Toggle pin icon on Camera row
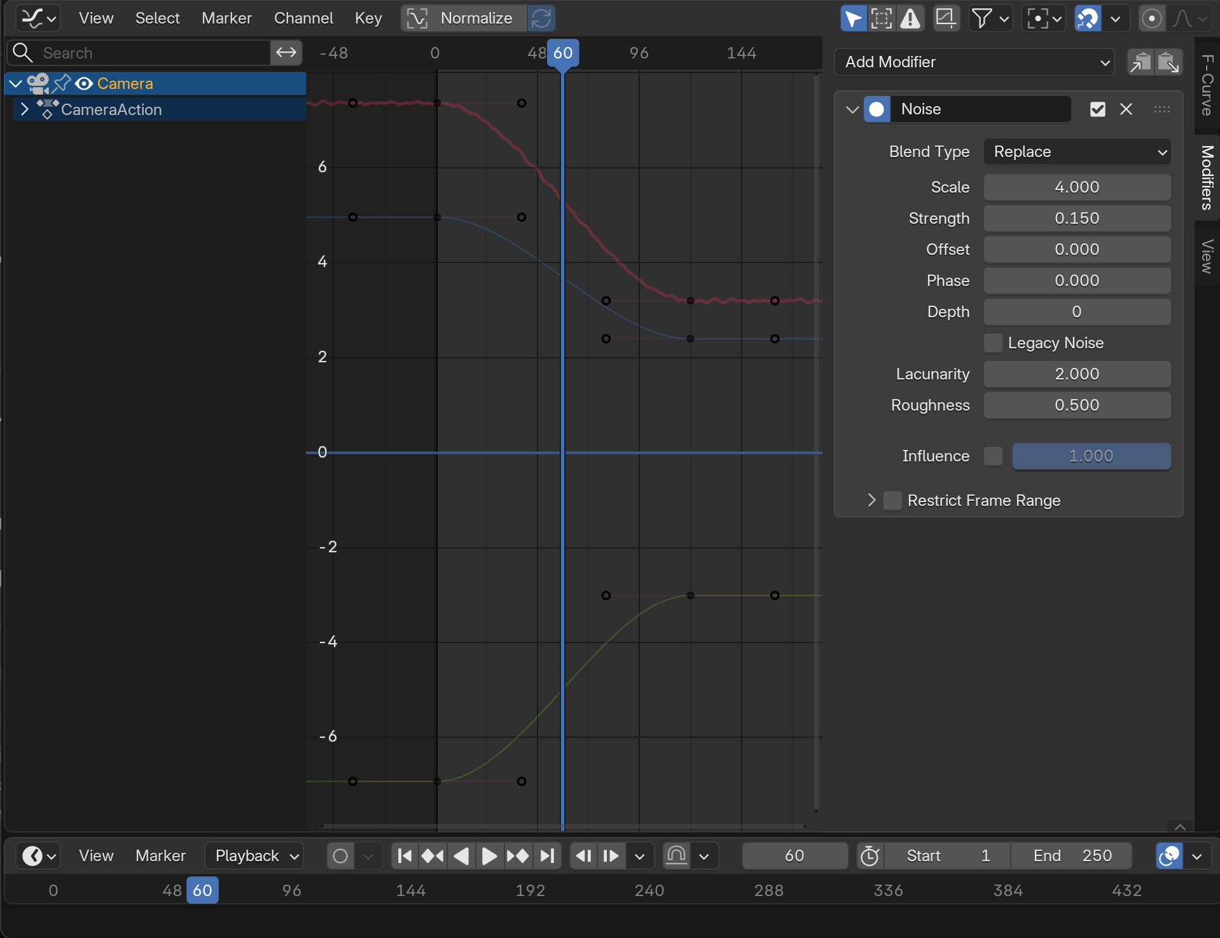Viewport: 1220px width, 938px height. 62,83
